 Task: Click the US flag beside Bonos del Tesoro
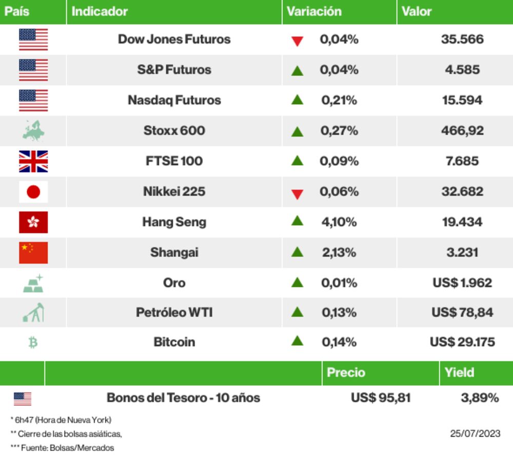(23, 398)
